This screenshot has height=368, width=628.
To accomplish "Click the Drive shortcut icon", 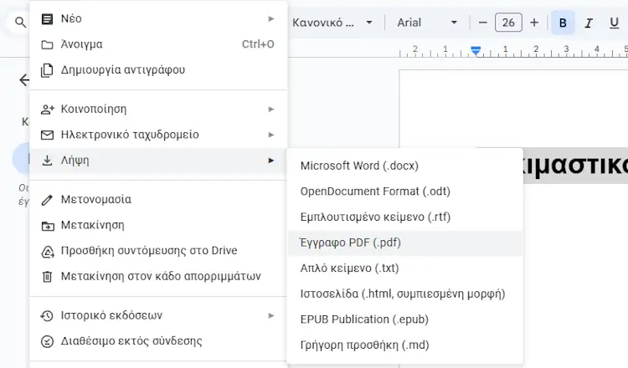I will point(47,251).
